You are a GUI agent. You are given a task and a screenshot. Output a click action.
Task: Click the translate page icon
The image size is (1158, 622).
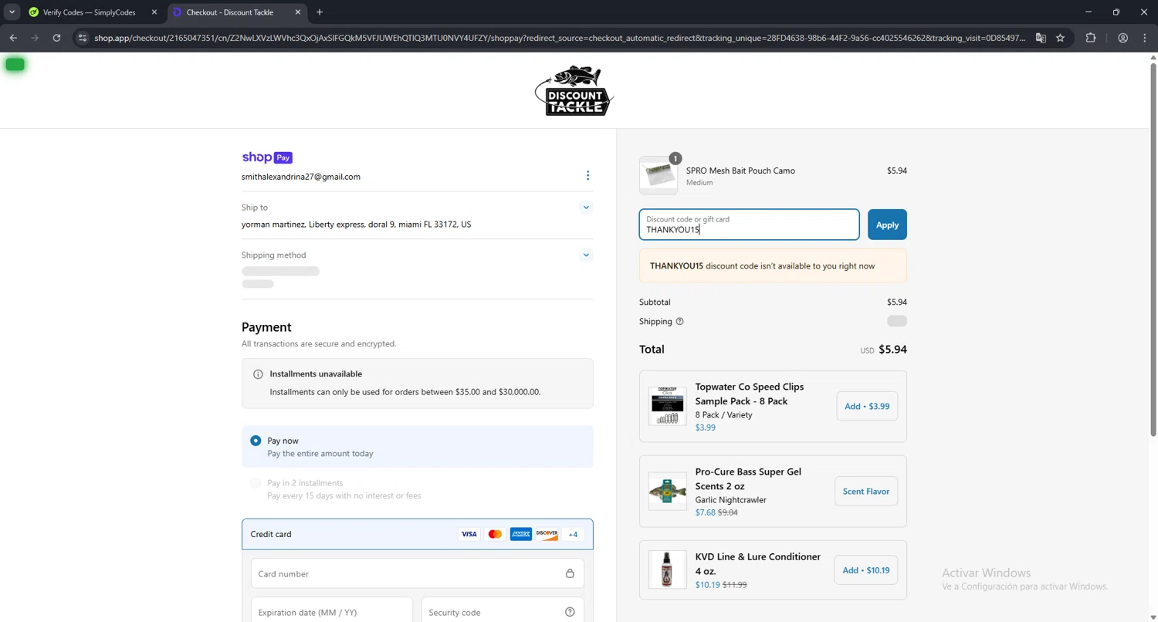pyautogui.click(x=1041, y=38)
